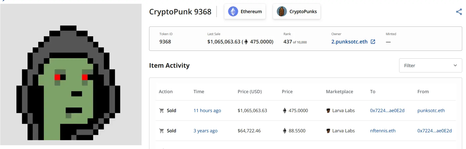Click the ETH symbol next to 475.0000 price

285,110
